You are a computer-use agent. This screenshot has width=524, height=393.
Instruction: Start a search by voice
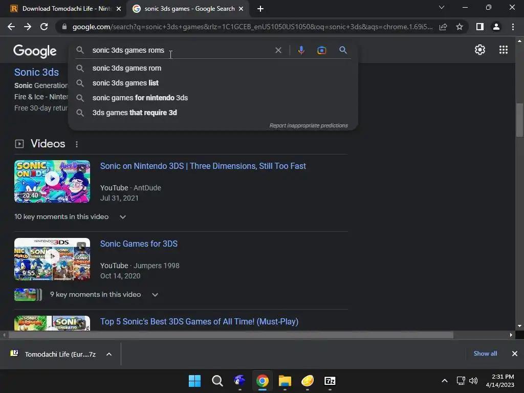[301, 50]
